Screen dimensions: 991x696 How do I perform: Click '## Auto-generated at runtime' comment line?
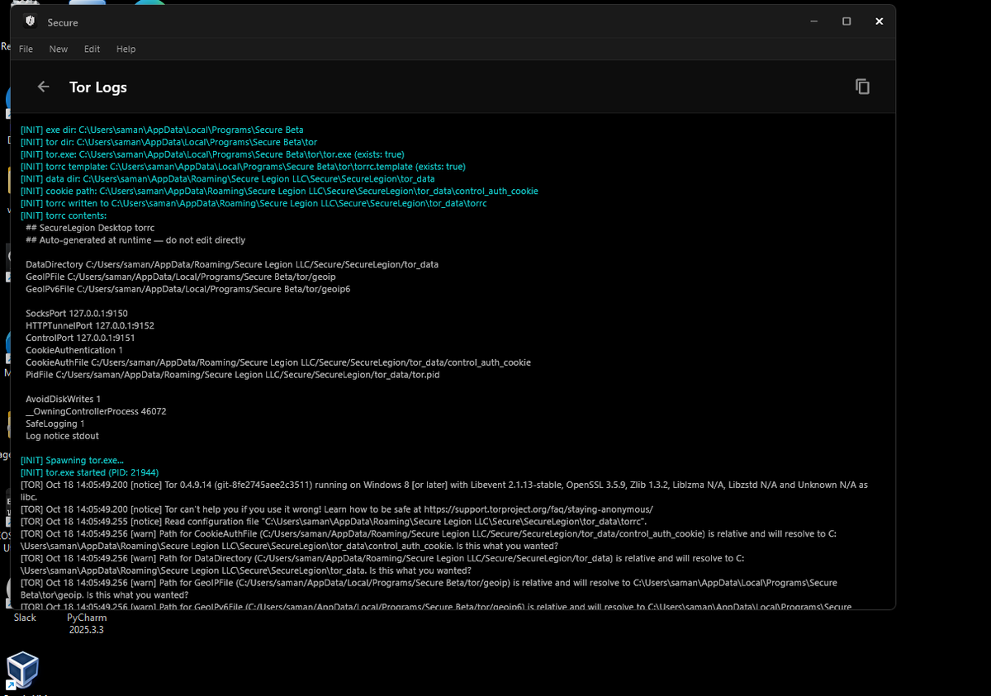pos(135,240)
